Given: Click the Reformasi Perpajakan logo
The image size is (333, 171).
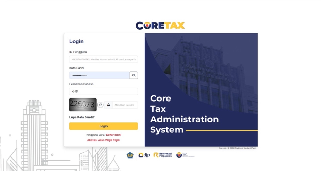Looking at the screenshot, I should [163, 155].
